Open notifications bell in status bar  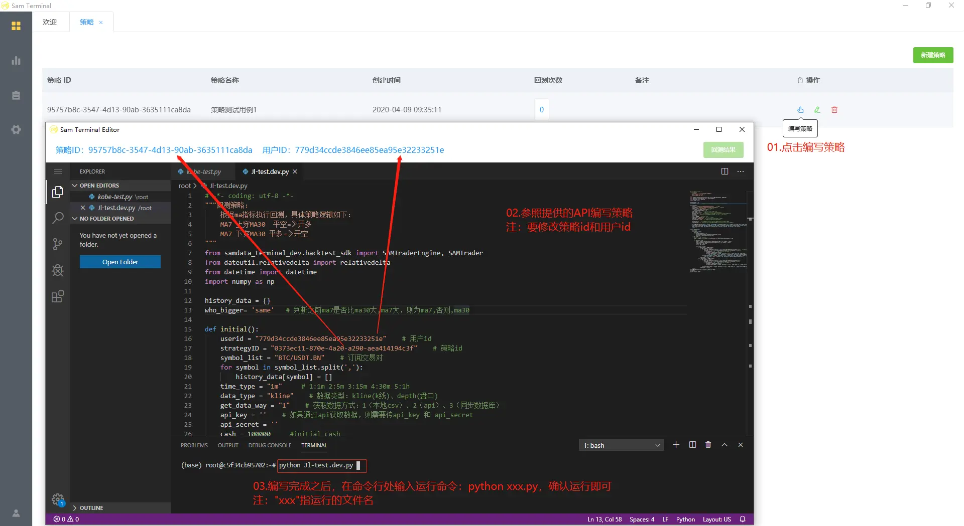743,519
